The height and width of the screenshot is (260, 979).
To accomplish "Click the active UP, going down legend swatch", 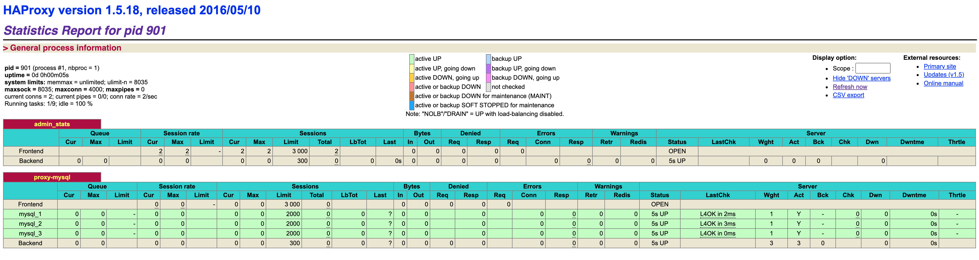I will pyautogui.click(x=412, y=68).
